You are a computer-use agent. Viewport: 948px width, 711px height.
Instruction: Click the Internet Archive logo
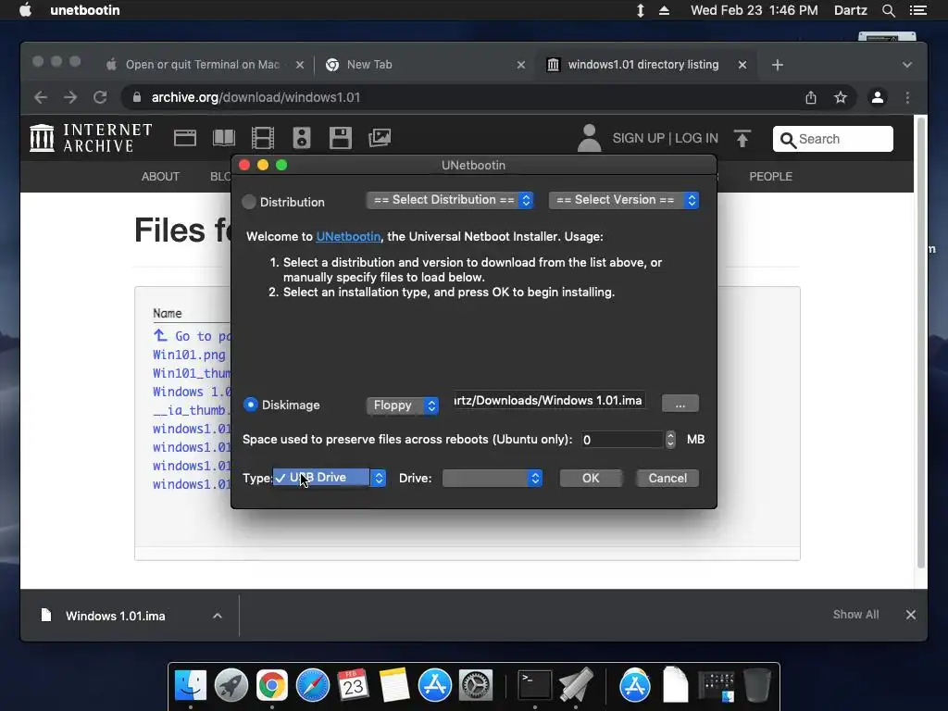(x=91, y=138)
